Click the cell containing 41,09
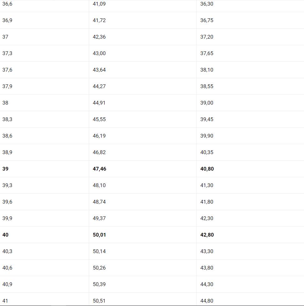This screenshot has height=306, width=304. click(99, 4)
